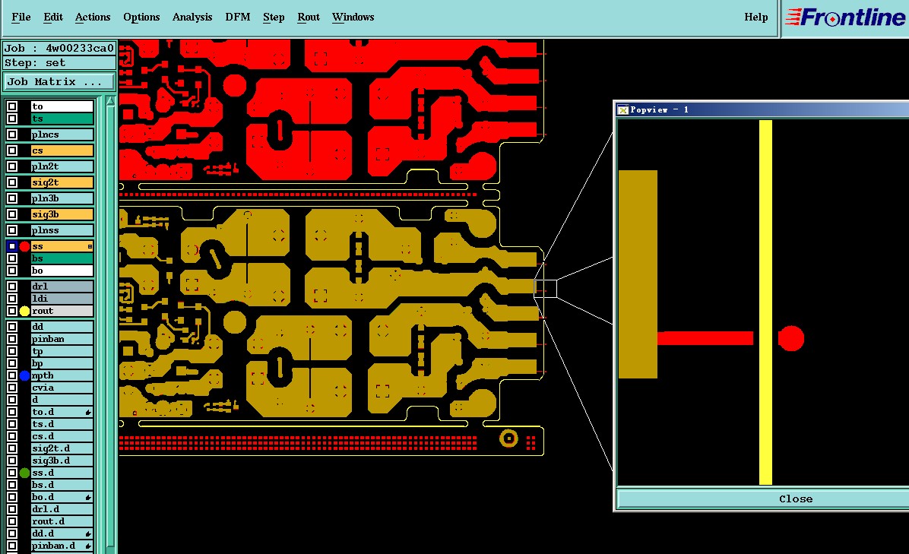The height and width of the screenshot is (554, 909).
Task: Open the Options menu
Action: 141,17
